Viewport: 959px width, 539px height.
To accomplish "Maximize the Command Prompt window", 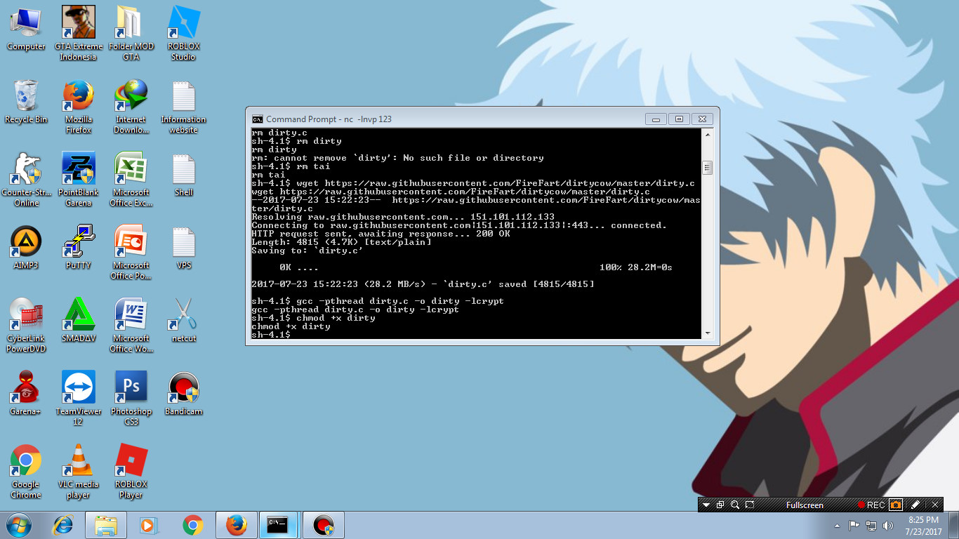I will [679, 119].
